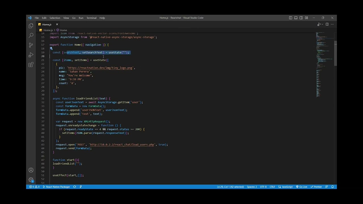The image size is (363, 204).
Task: Open the Accounts menu icon
Action: pyautogui.click(x=31, y=170)
